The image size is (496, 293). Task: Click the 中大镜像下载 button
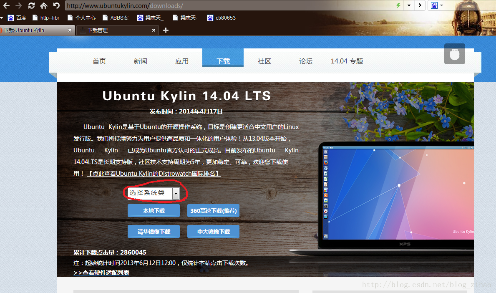[x=213, y=232]
